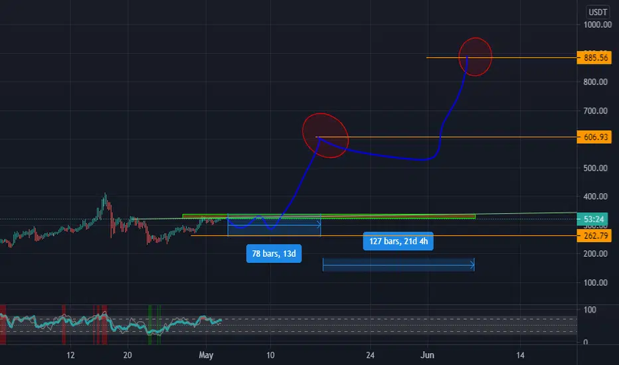Select the 885.56 orange horizontal line

pyautogui.click(x=501, y=58)
